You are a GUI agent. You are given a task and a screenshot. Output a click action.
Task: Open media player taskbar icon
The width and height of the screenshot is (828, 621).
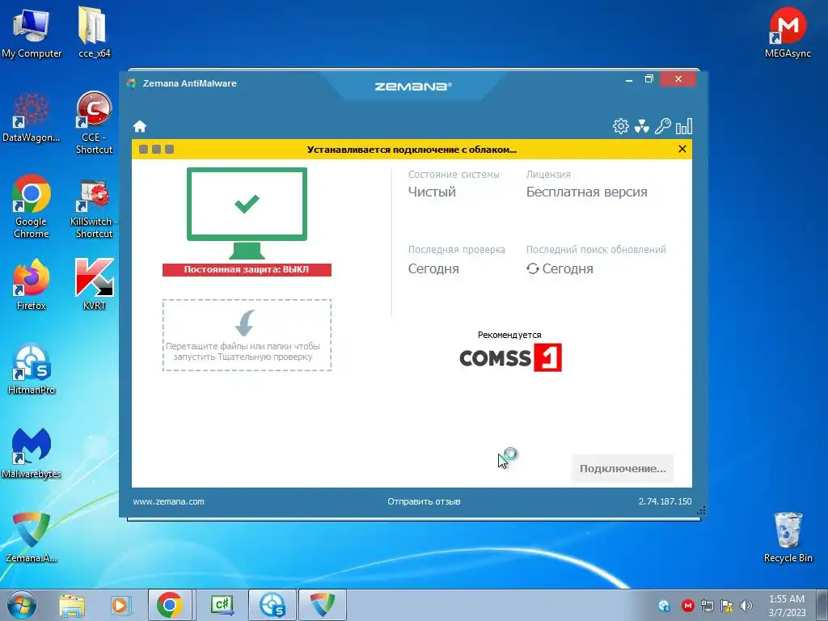click(x=120, y=605)
